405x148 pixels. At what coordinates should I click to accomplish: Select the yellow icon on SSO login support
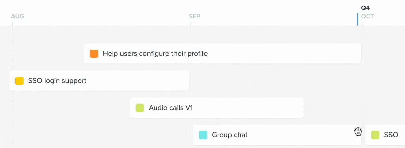[19, 81]
